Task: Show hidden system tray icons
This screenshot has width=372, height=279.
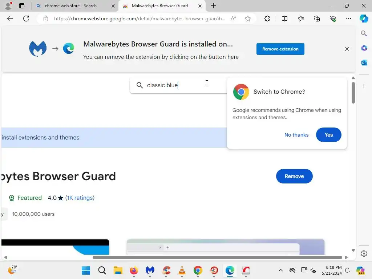Action: point(281,270)
